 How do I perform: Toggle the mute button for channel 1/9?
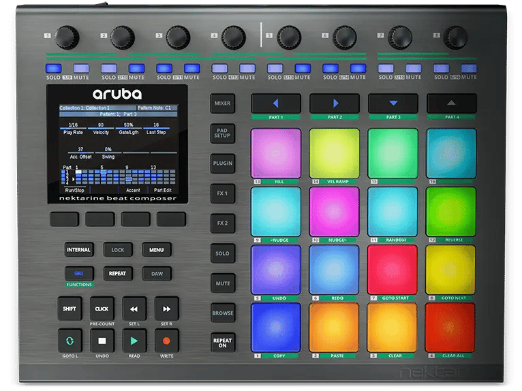(81, 69)
